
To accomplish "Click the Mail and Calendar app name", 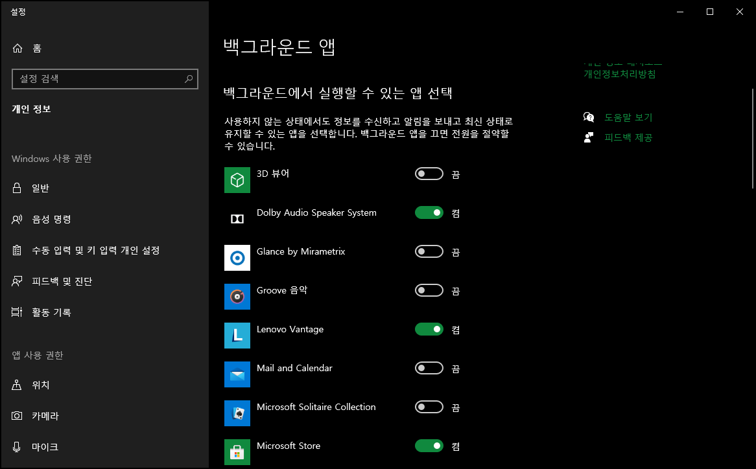I will pos(294,368).
